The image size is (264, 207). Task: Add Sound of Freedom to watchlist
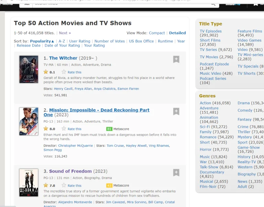(176, 173)
